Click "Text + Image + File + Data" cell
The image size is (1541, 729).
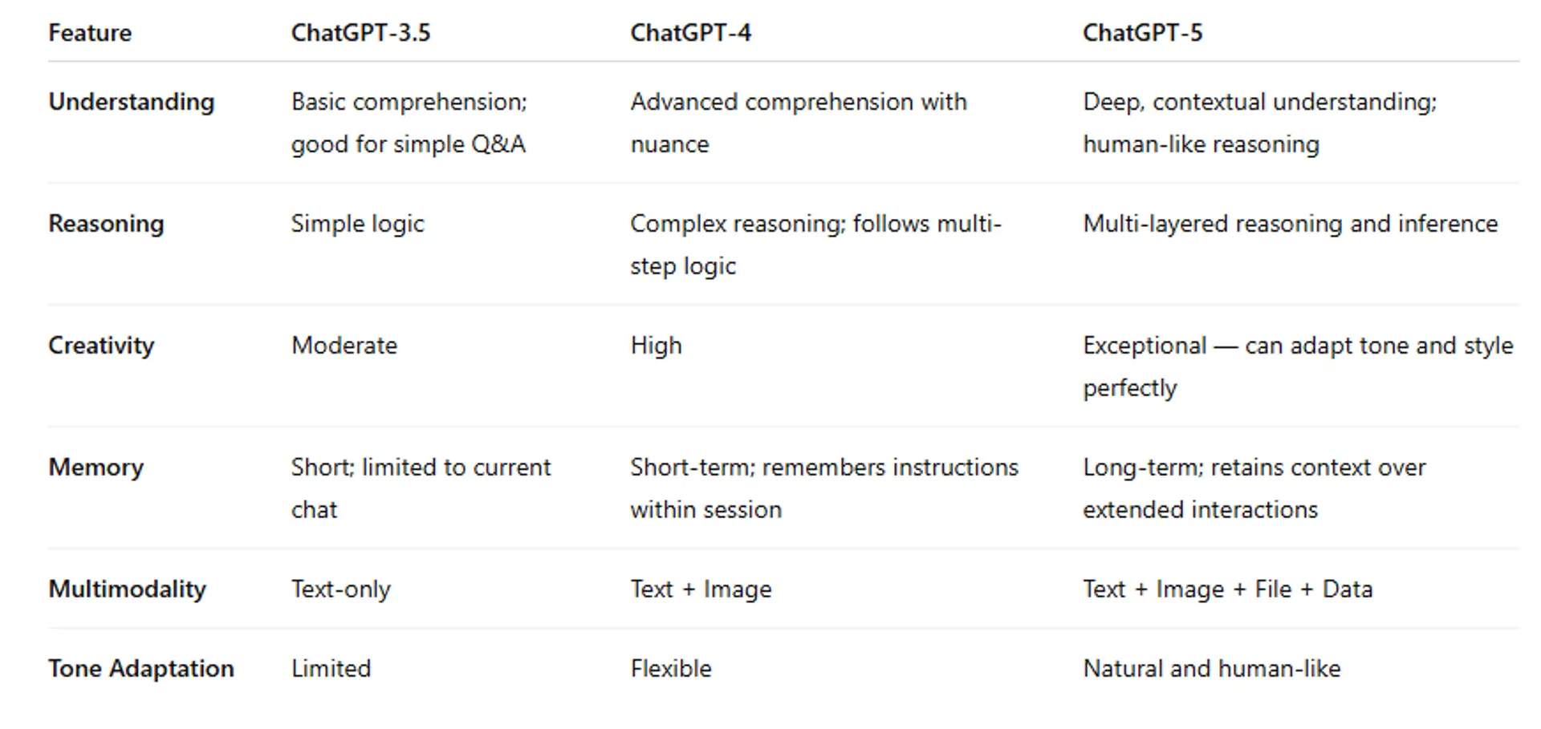(x=1227, y=589)
